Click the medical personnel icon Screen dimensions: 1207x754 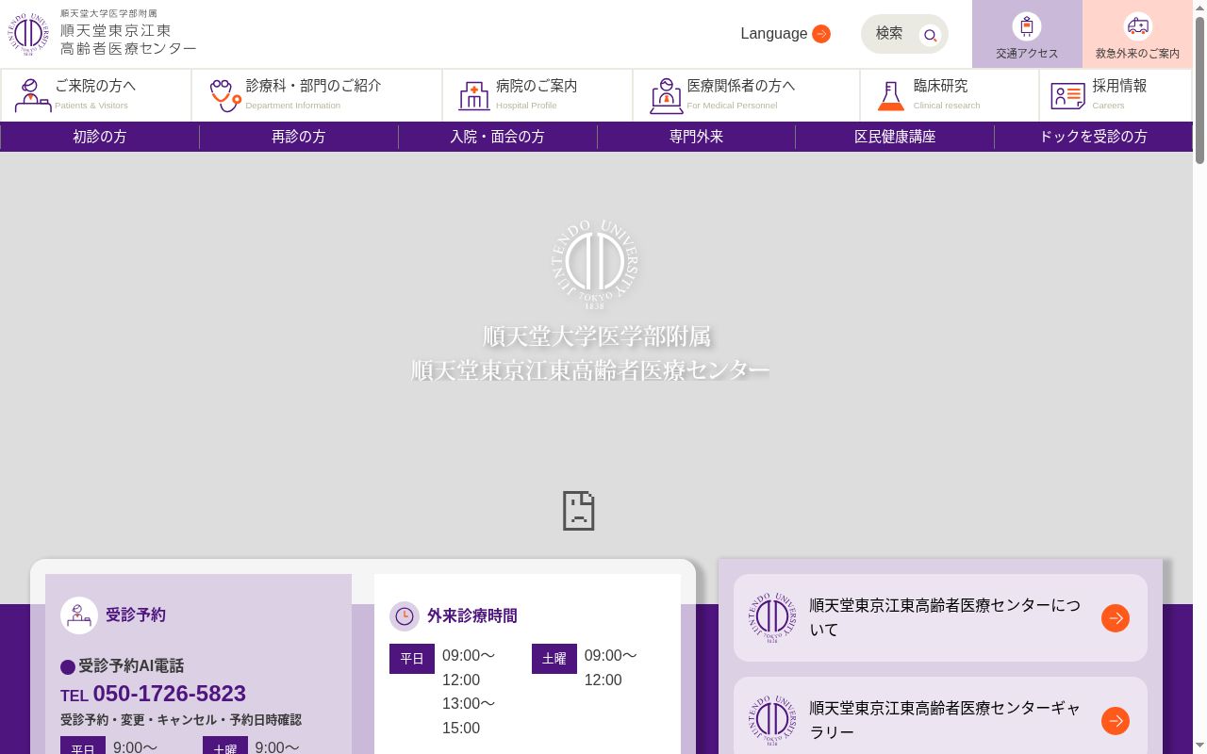click(667, 95)
